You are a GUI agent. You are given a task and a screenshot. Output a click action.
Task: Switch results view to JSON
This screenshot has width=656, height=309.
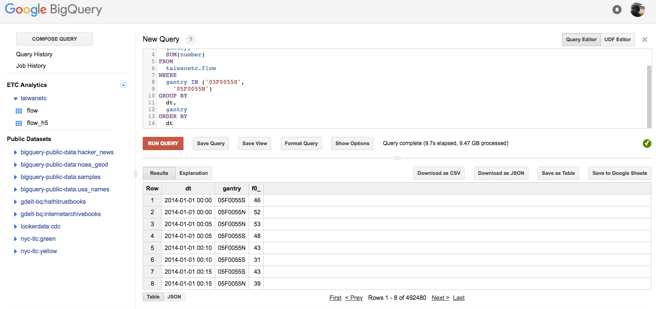[174, 297]
